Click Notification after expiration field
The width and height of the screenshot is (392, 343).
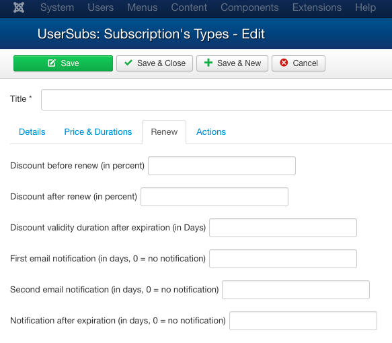[303, 321]
